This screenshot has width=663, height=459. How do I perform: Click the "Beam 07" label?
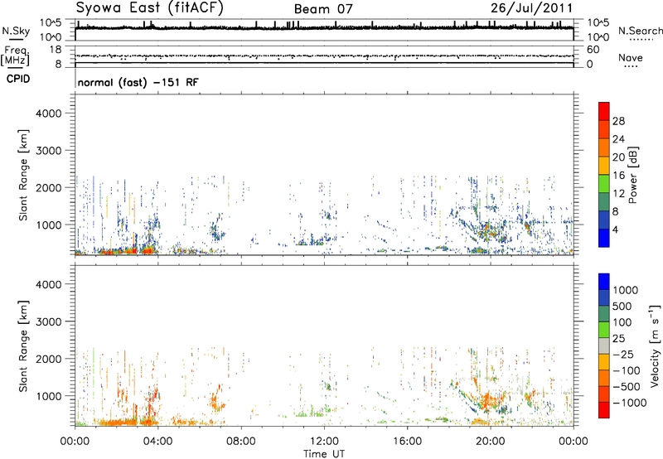tap(323, 9)
